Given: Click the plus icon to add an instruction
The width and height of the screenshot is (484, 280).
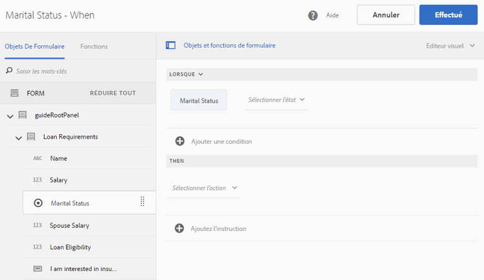Looking at the screenshot, I should click(179, 228).
